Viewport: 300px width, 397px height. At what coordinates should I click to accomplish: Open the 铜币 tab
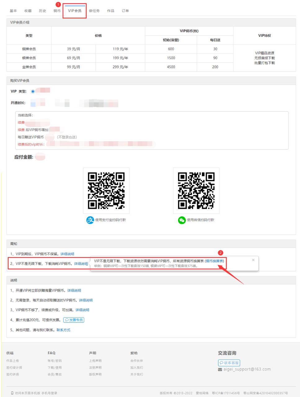[x=57, y=11]
